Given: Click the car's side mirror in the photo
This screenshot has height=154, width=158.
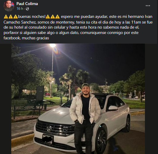Looking at the screenshot, I should click(113, 108).
